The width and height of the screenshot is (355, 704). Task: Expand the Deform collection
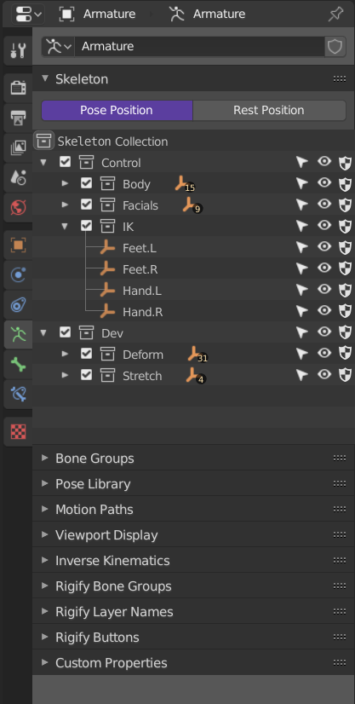(65, 355)
